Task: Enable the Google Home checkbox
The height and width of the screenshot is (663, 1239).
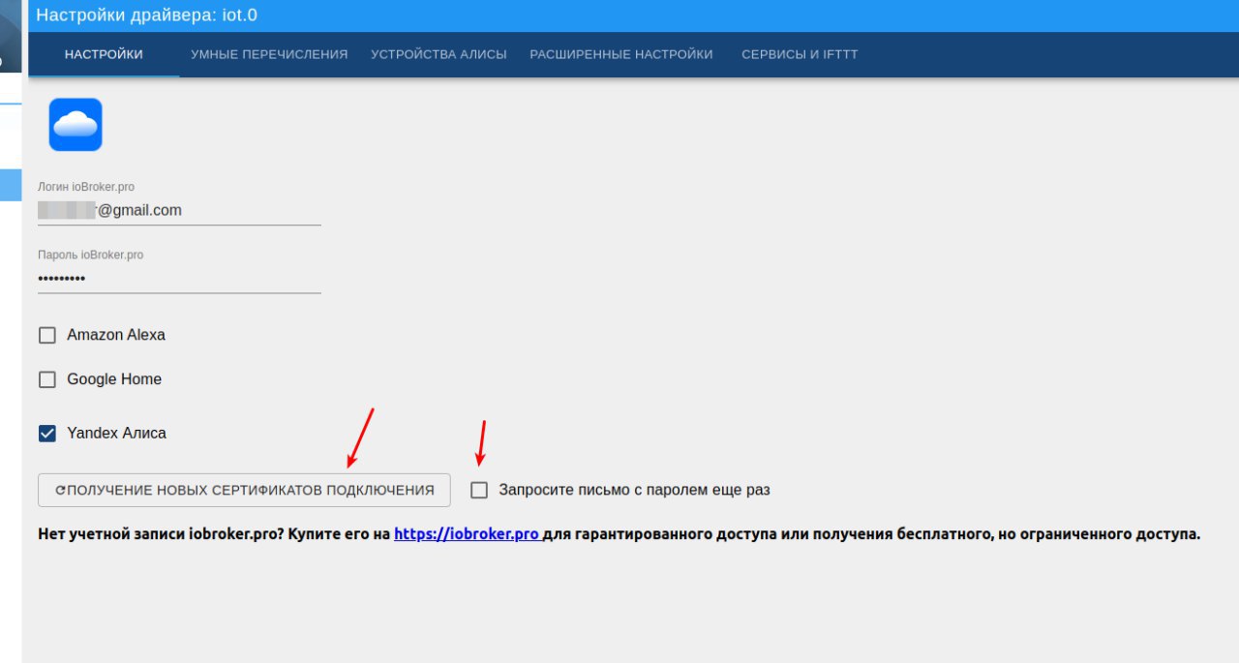Action: pos(47,379)
